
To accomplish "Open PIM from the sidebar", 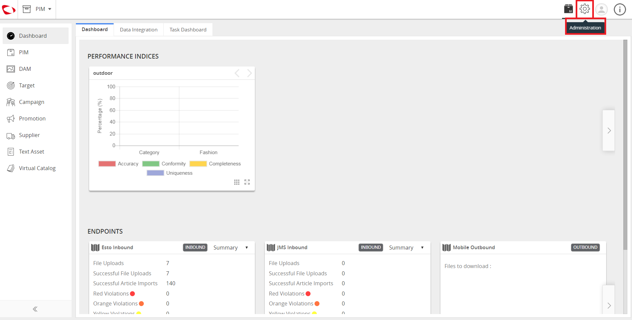I will (x=36, y=52).
